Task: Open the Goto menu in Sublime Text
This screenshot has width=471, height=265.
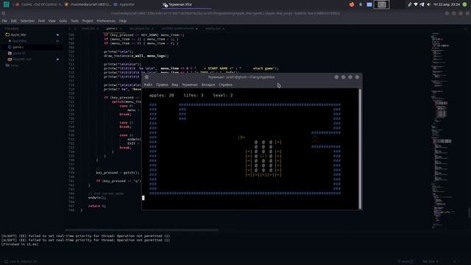Action: point(63,21)
